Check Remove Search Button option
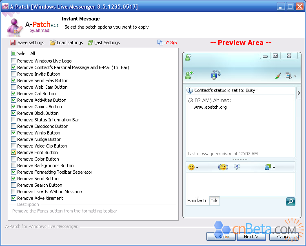 13,185
